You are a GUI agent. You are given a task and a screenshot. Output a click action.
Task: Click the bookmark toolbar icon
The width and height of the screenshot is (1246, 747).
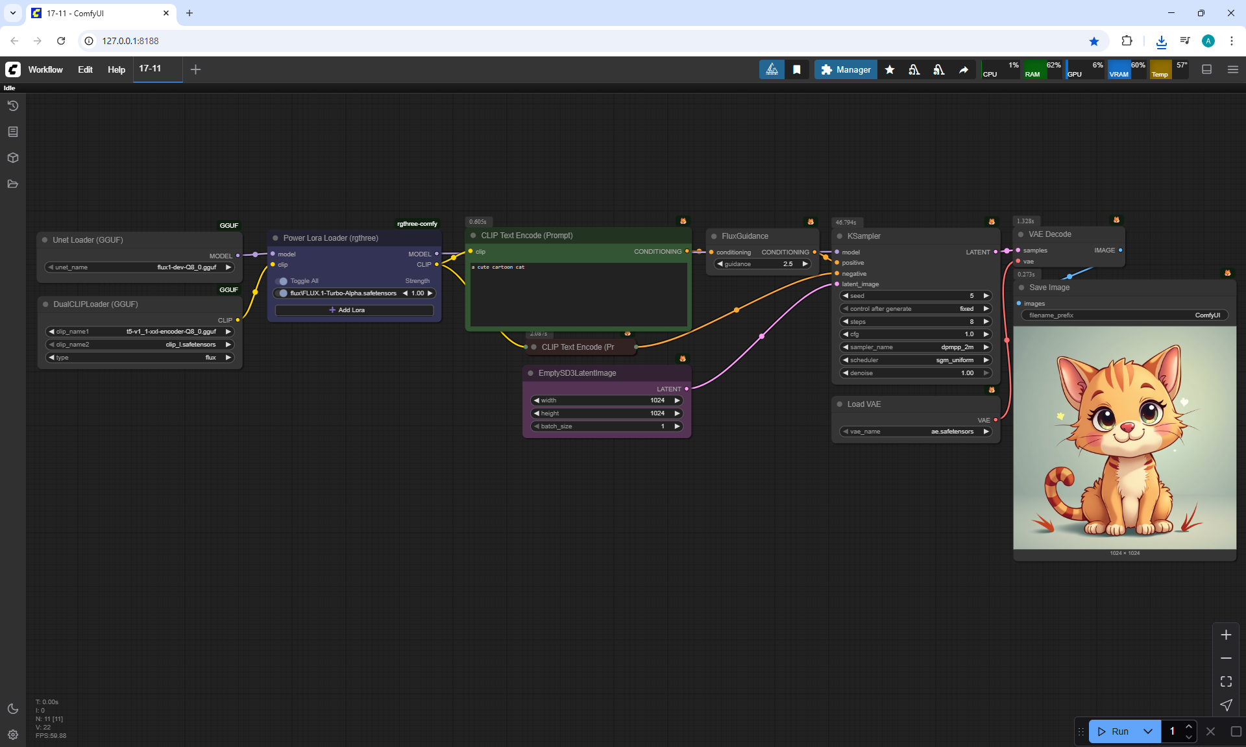coord(797,69)
